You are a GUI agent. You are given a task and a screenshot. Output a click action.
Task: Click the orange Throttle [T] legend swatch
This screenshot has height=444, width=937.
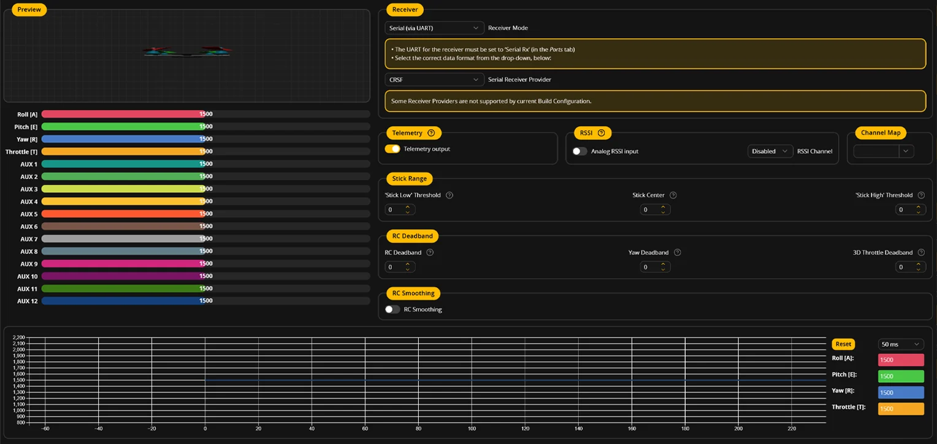901,408
